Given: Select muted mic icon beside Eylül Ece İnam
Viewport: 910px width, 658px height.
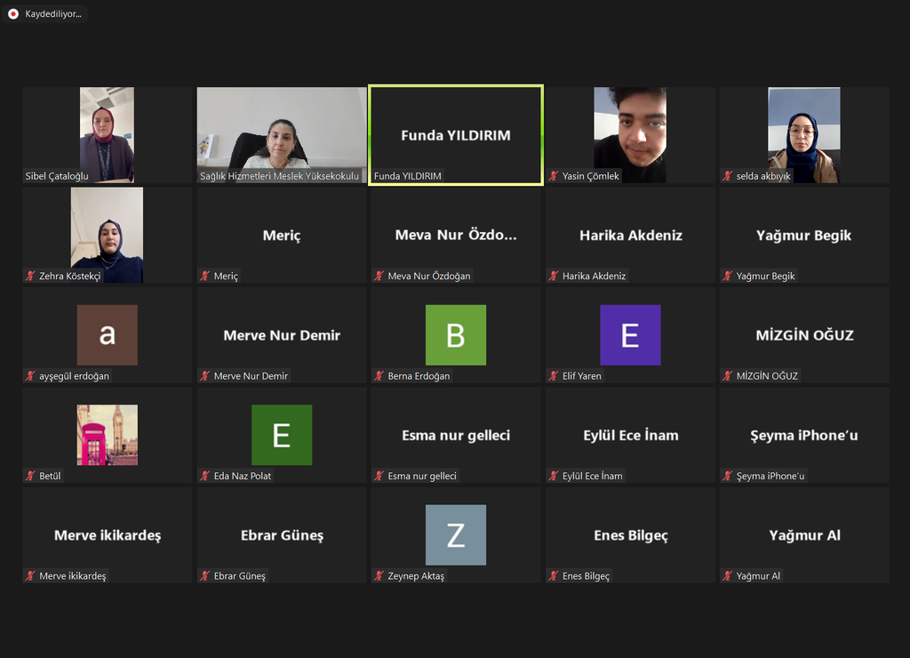Looking at the screenshot, I should pyautogui.click(x=554, y=476).
